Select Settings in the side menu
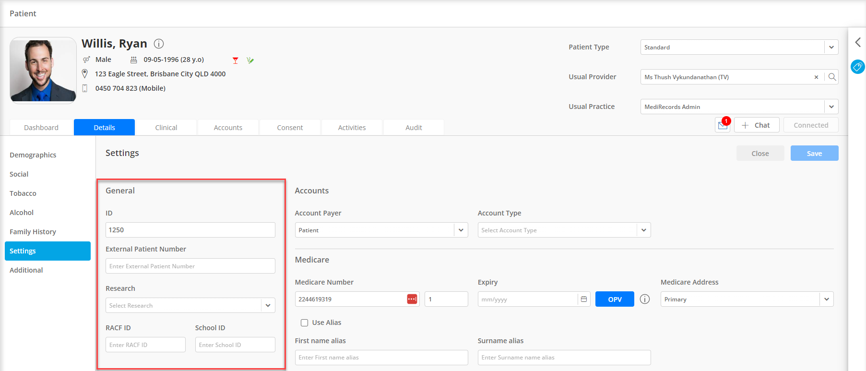 coord(47,251)
